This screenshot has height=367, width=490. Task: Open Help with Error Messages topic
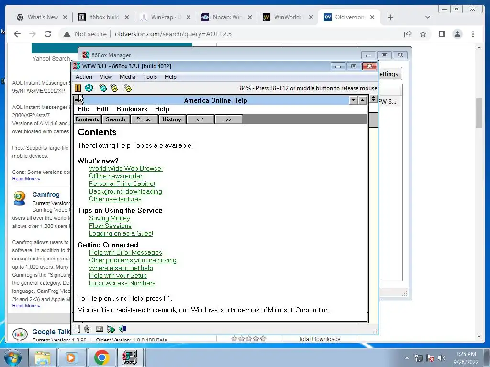pyautogui.click(x=125, y=252)
